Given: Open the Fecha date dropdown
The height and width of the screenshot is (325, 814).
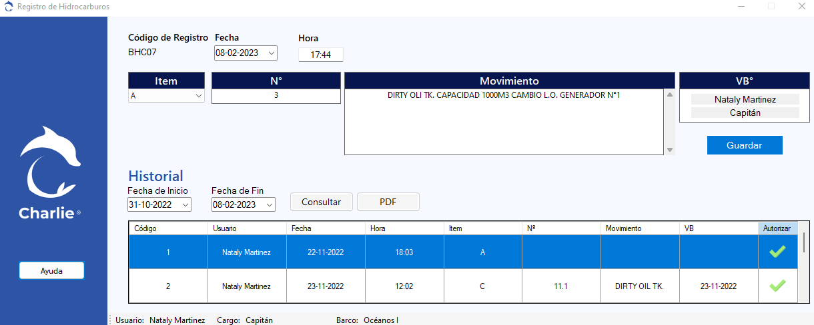Looking at the screenshot, I should [x=271, y=53].
